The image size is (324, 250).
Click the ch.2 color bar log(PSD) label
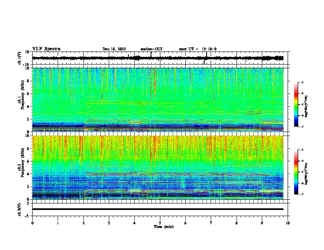[306, 174]
